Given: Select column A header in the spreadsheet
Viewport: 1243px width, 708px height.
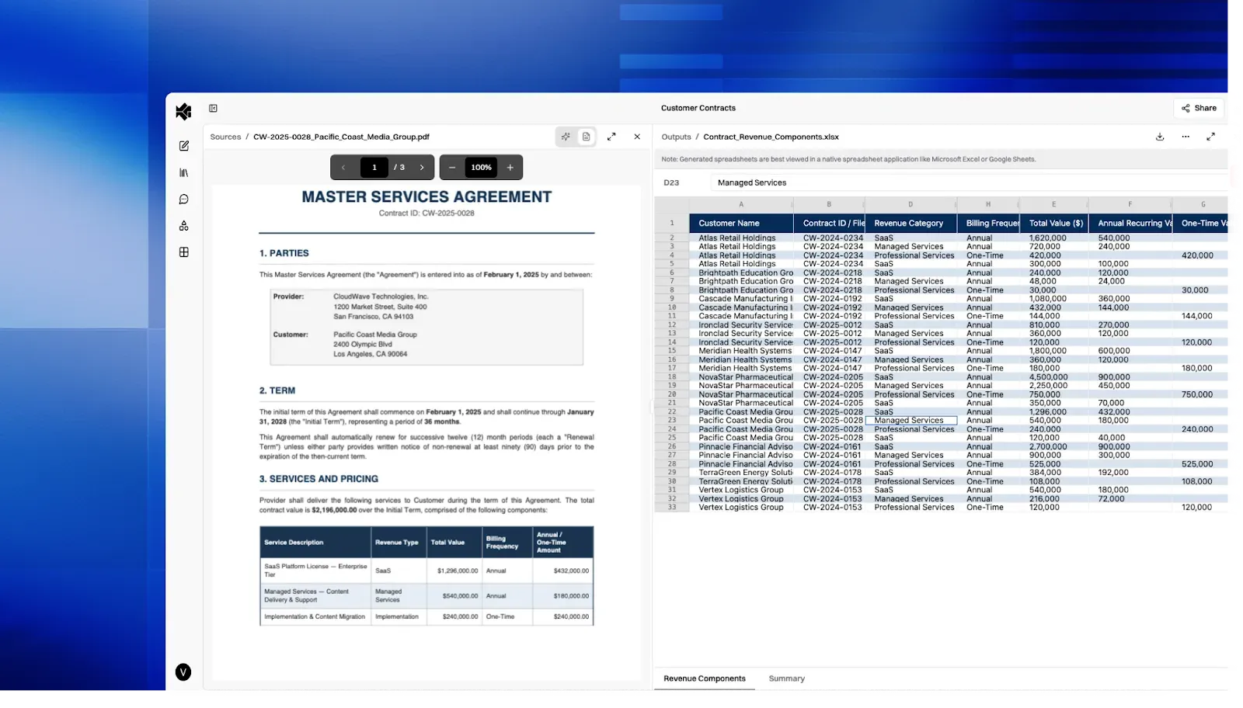Looking at the screenshot, I should (x=741, y=205).
